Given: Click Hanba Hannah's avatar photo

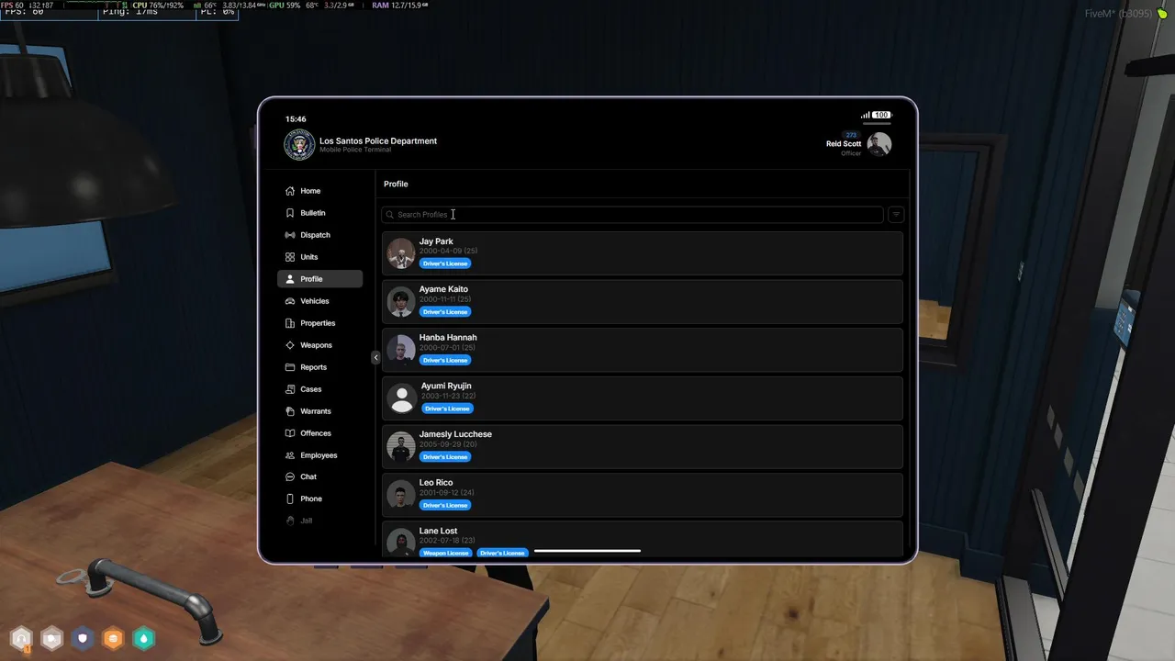Looking at the screenshot, I should (x=401, y=350).
